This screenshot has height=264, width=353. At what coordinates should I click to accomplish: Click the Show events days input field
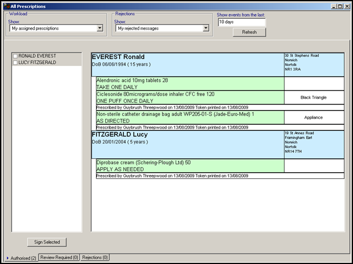click(241, 23)
